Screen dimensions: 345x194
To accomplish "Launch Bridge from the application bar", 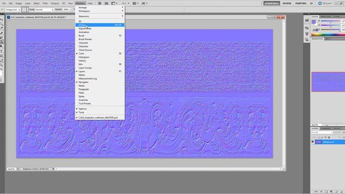I will pos(100,3).
